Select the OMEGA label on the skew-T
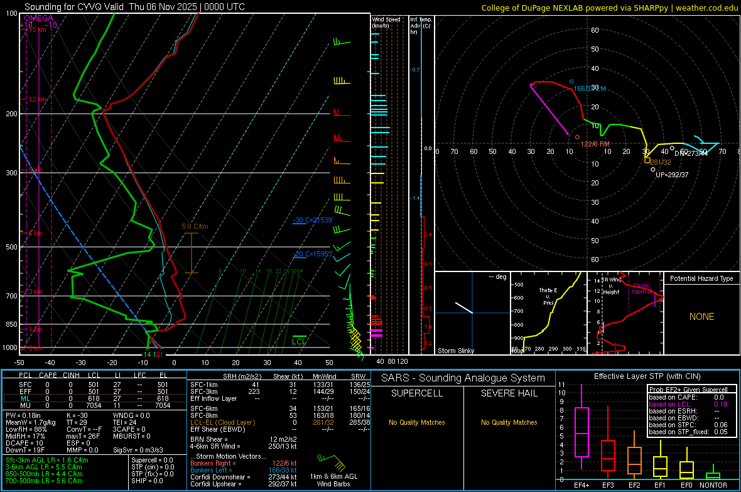The height and width of the screenshot is (492, 741). 39,18
